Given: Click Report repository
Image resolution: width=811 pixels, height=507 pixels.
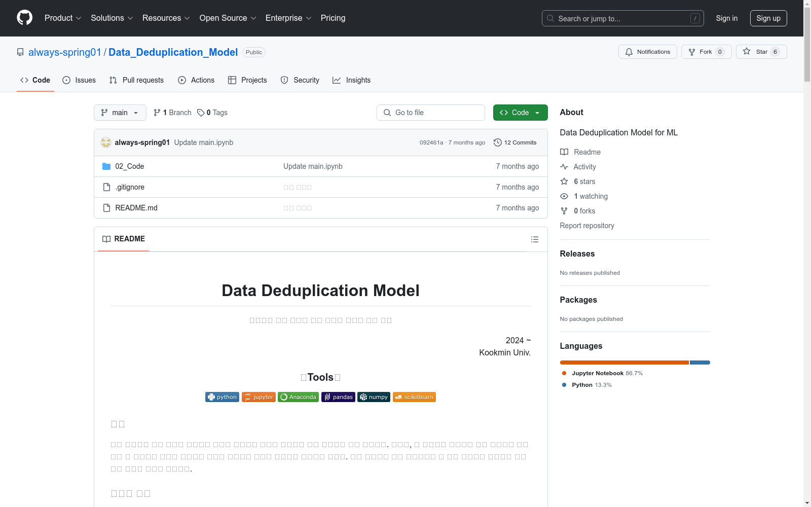Looking at the screenshot, I should [x=587, y=226].
